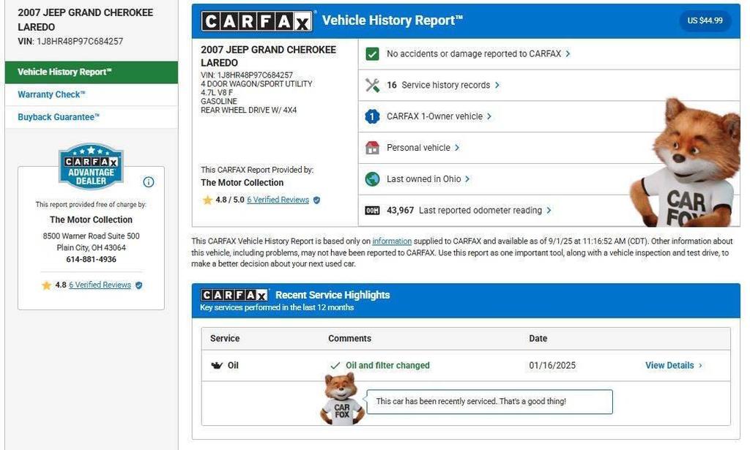The image size is (750, 450).
Task: Open 6 Verified Reviews in sidebar
Action: 100,285
